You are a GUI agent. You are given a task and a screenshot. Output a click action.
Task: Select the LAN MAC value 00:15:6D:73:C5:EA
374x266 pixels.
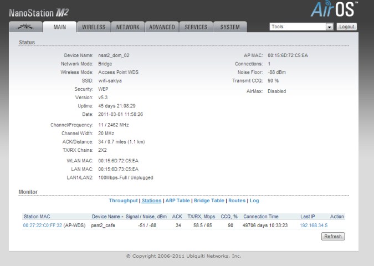pos(119,169)
